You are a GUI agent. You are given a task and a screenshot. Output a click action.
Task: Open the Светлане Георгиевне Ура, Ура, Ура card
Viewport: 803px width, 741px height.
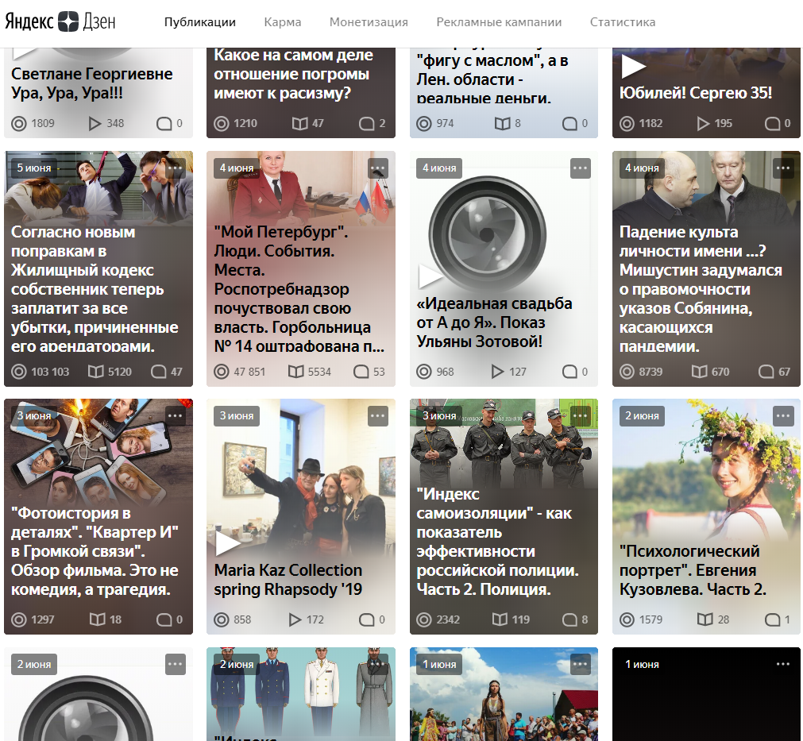pyautogui.click(x=98, y=93)
